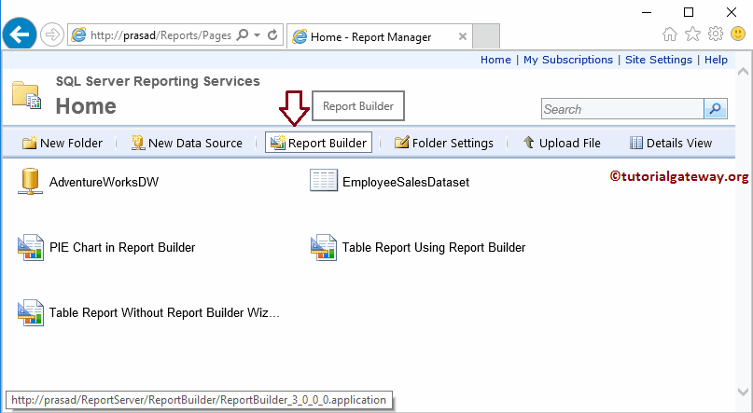Open Folder Settings label
753x413 pixels.
(x=453, y=143)
